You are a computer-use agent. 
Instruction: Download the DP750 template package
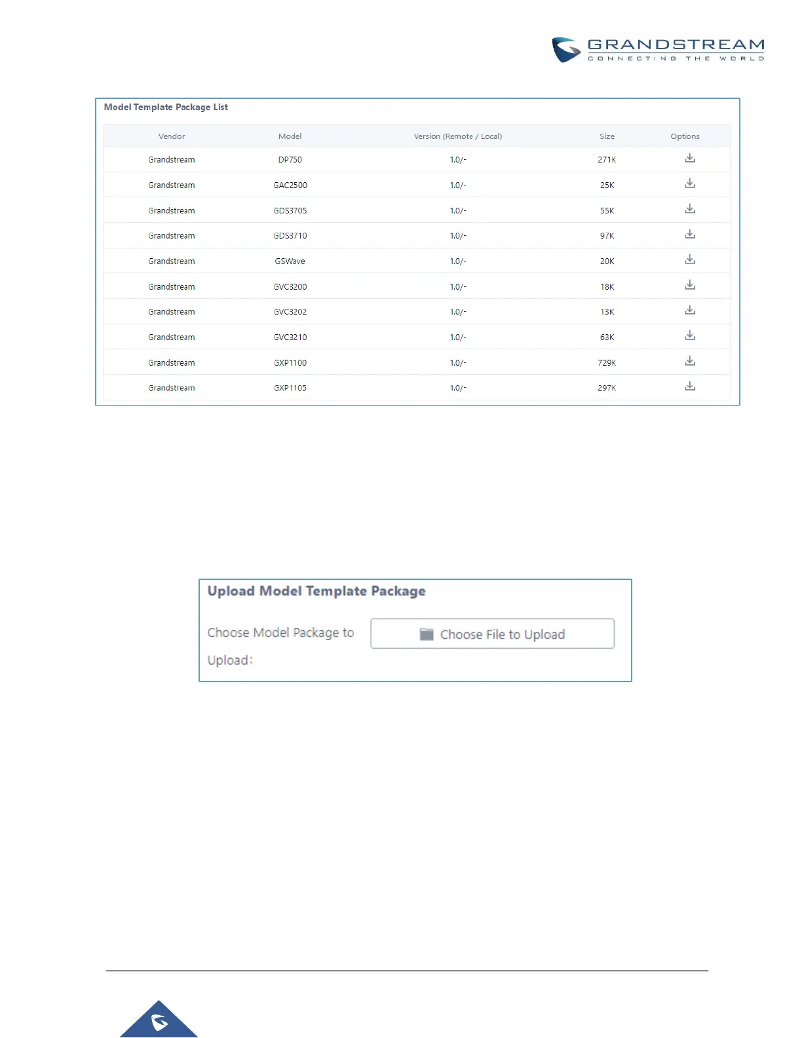click(690, 158)
